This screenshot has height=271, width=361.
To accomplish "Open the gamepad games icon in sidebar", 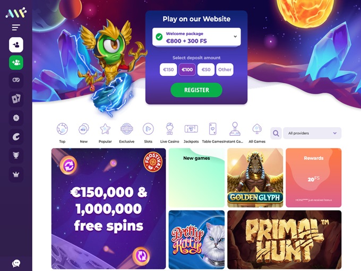I will click(16, 80).
